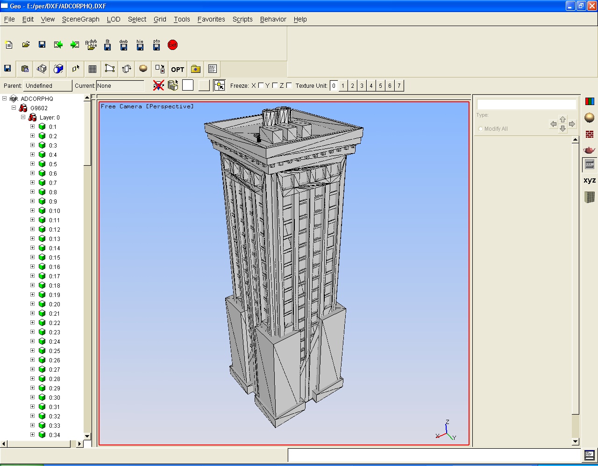The image size is (598, 466).
Task: Open the LOD menu
Action: coord(114,19)
